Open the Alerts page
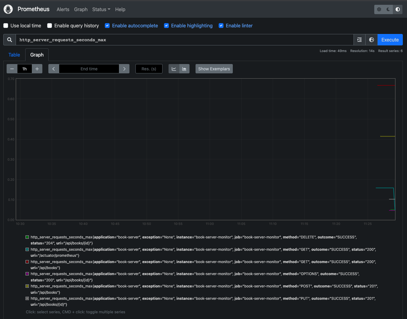The height and width of the screenshot is (319, 407). coord(63,9)
